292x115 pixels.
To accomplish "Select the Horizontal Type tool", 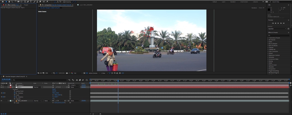I will coord(31,2).
